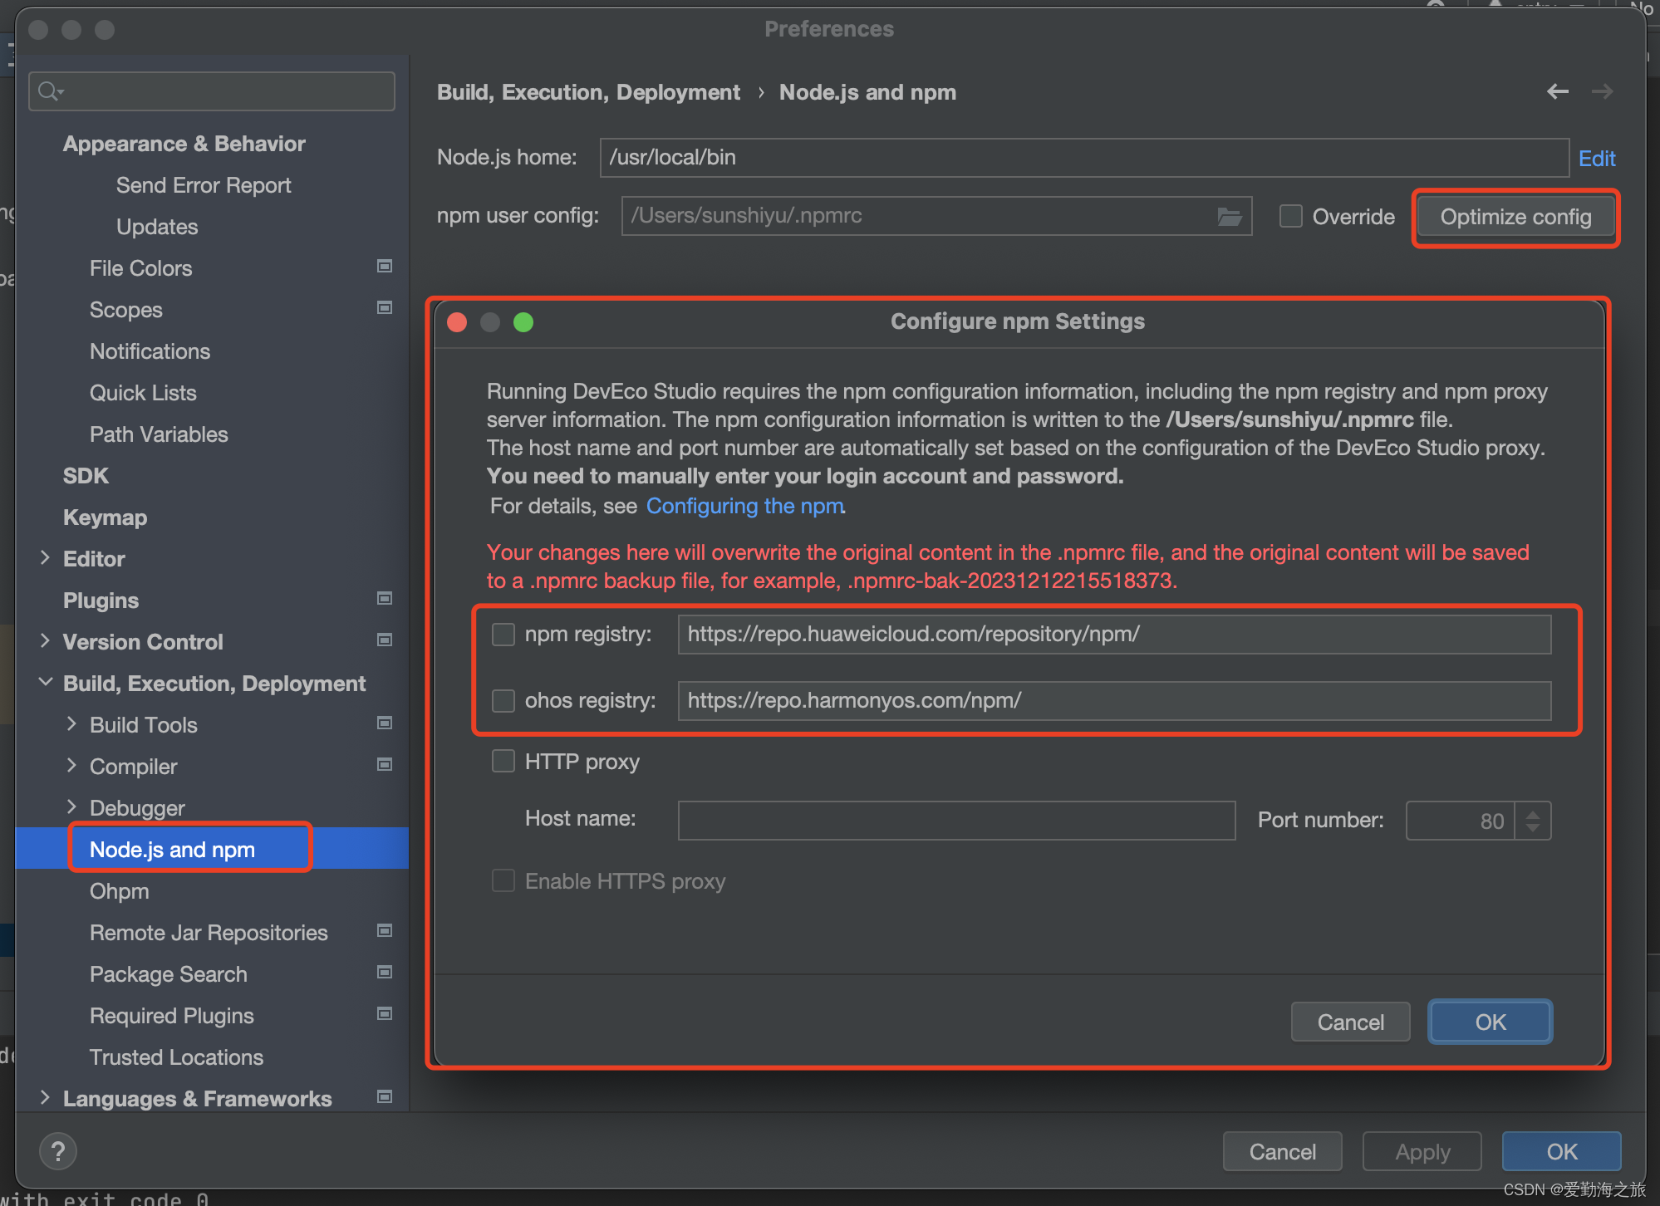The image size is (1660, 1206).
Task: Click Cancel in Configure npm Settings dialog
Action: (1350, 1022)
